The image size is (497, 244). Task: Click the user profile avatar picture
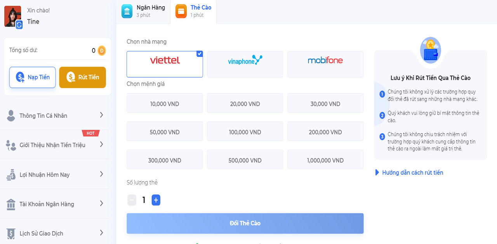(12, 16)
